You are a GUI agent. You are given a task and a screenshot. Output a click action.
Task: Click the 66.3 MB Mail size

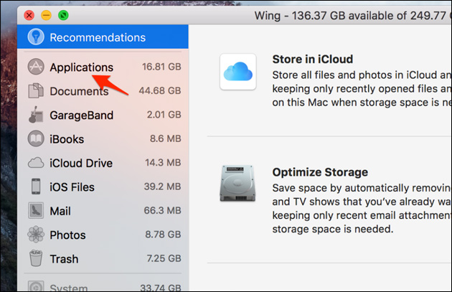(163, 210)
